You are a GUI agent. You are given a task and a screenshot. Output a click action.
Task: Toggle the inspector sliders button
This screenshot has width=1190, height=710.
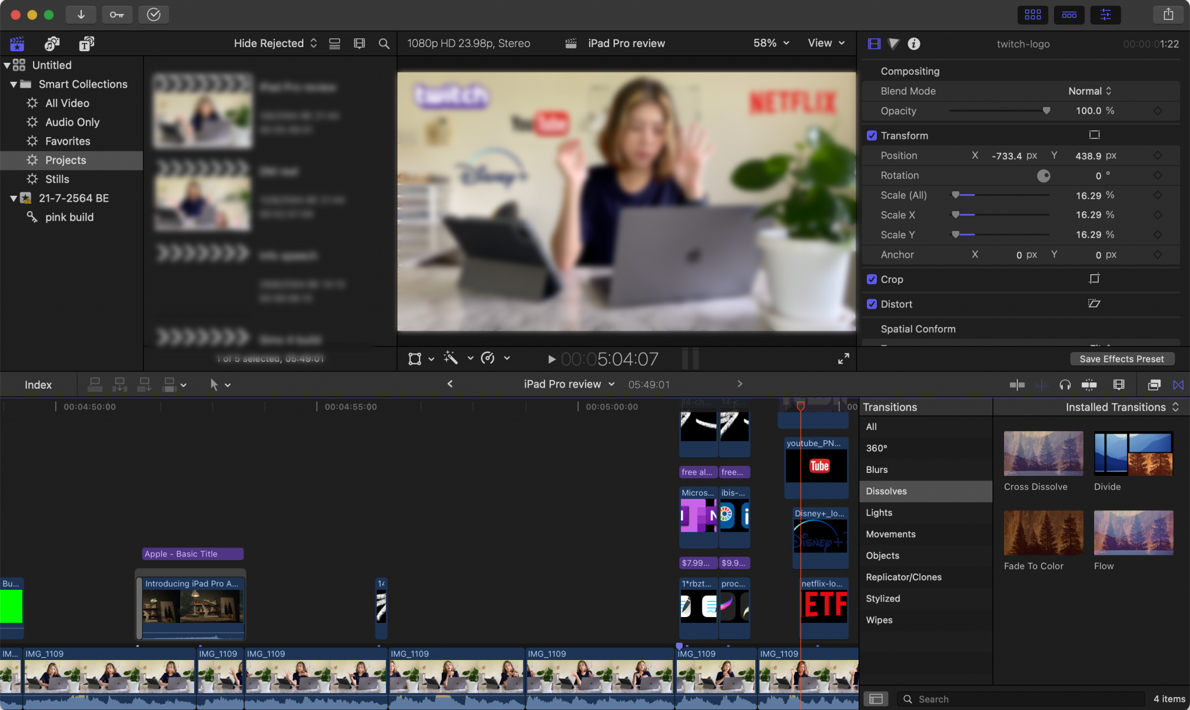pos(1105,15)
